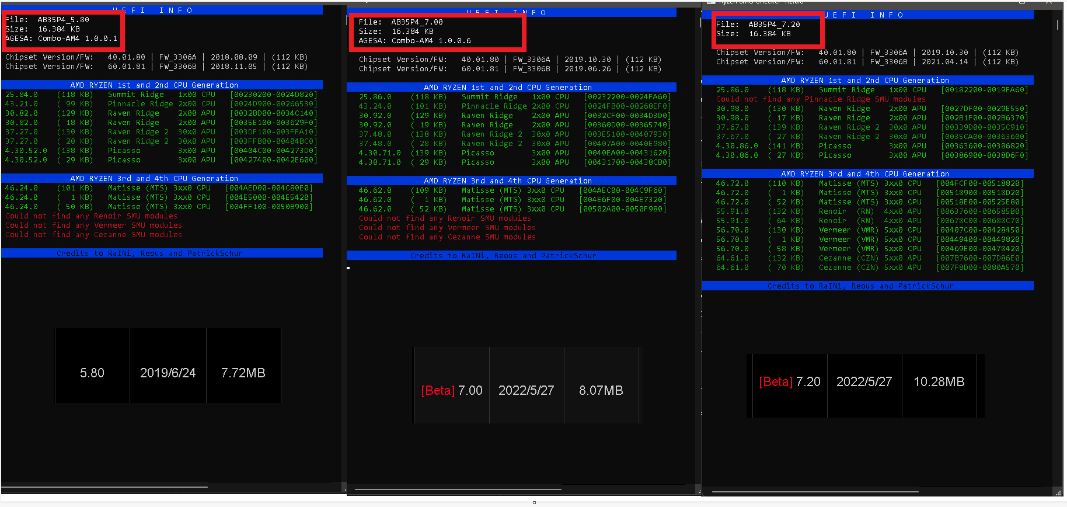The width and height of the screenshot is (1067, 507).
Task: Click horizontal scrollbar under the AB35P4_5.80 window
Action: (105, 487)
